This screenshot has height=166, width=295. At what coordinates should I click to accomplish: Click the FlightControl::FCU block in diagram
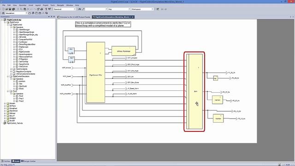[95, 72]
